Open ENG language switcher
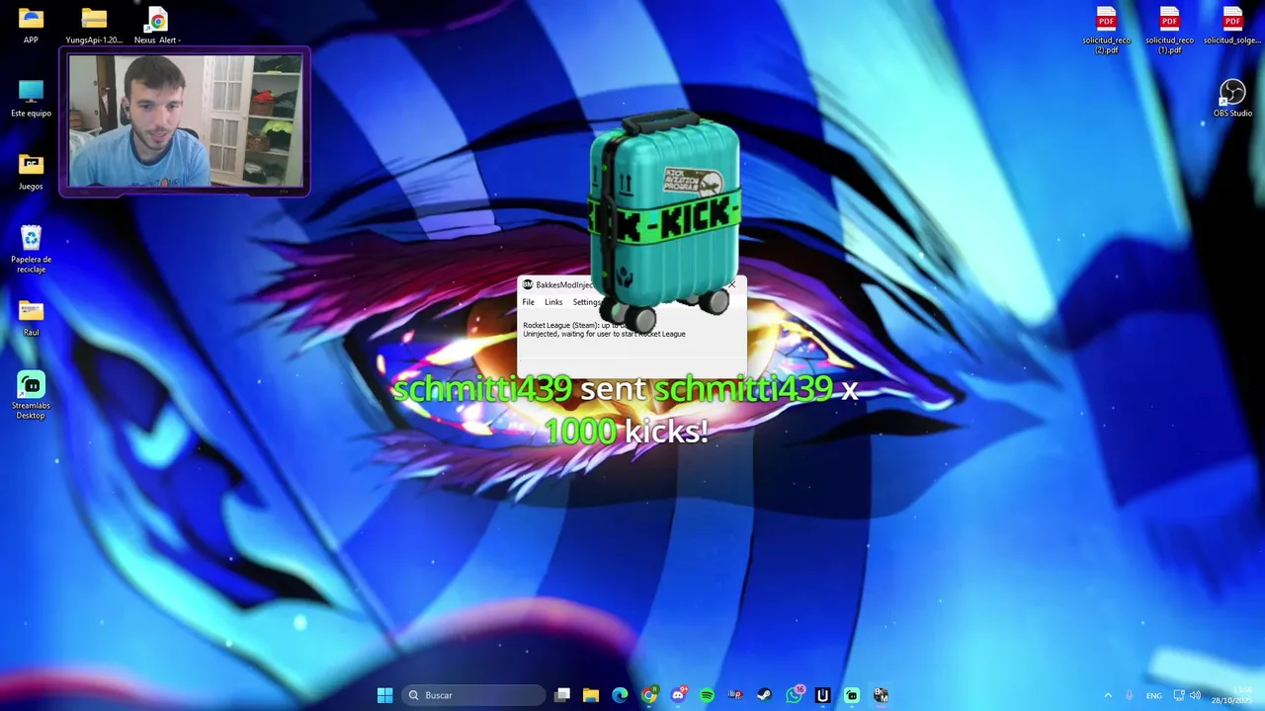This screenshot has height=711, width=1265. [1153, 695]
